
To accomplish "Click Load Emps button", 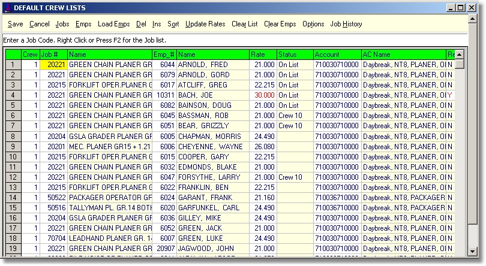I will tap(114, 24).
